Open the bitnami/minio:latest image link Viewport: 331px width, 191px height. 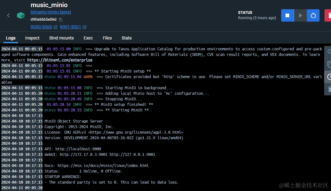[x=51, y=12]
